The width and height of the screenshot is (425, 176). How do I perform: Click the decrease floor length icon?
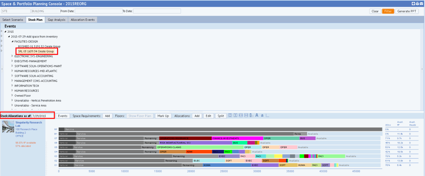246,116
